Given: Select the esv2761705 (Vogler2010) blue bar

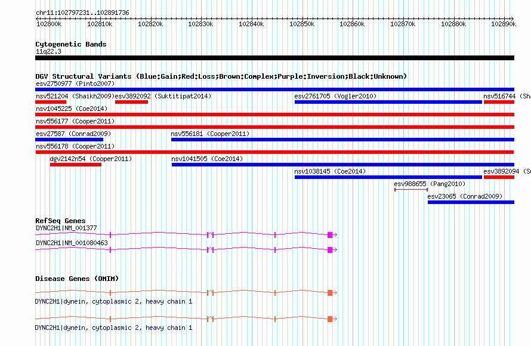Looking at the screenshot, I should pos(388,102).
